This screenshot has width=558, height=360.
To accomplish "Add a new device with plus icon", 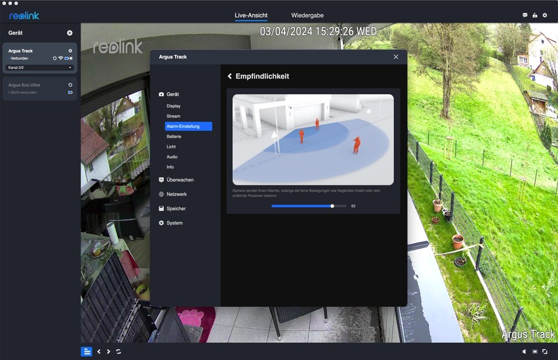I will (x=70, y=33).
